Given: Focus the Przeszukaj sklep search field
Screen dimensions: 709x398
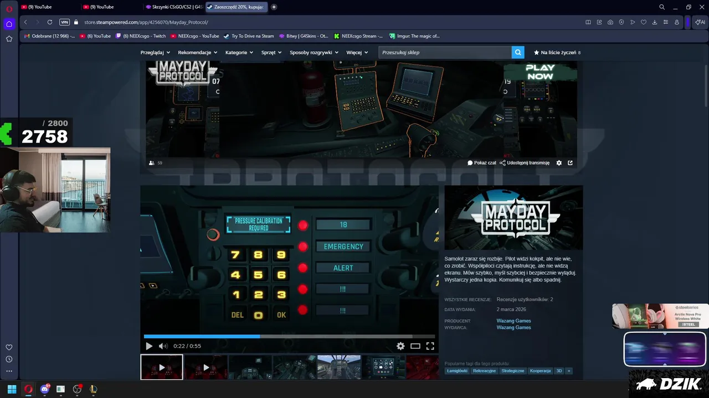Looking at the screenshot, I should tap(445, 53).
